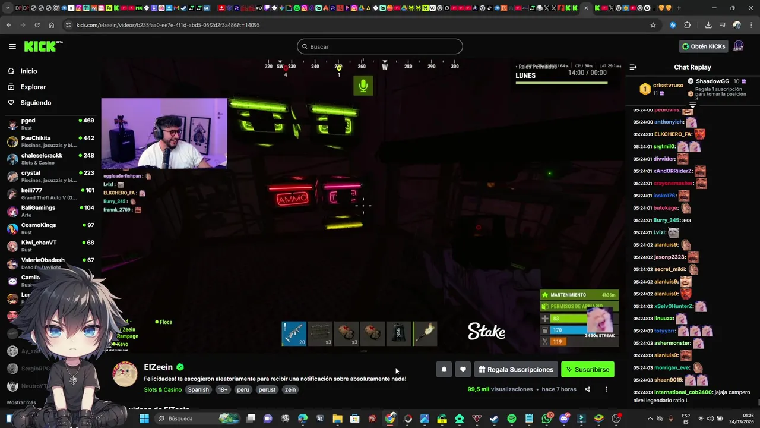The image size is (760, 428).
Task: Click the Chrome profile avatar
Action: click(737, 25)
